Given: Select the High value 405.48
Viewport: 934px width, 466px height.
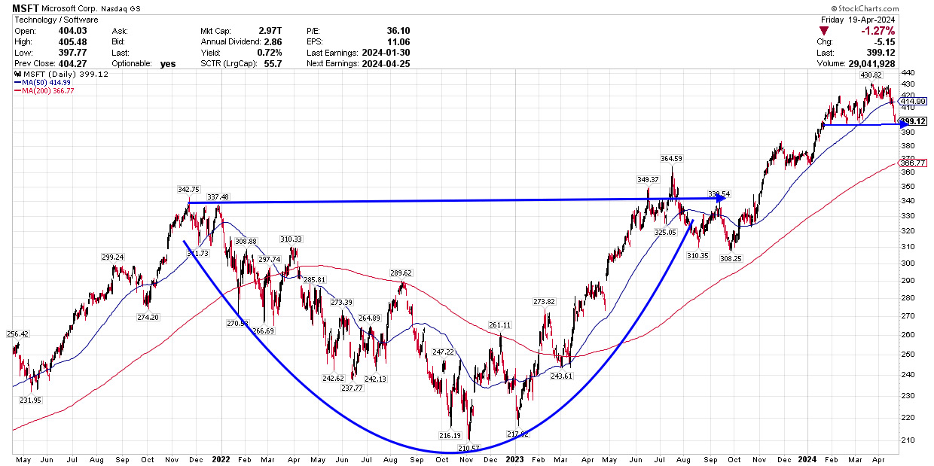Looking at the screenshot, I should pyautogui.click(x=74, y=42).
